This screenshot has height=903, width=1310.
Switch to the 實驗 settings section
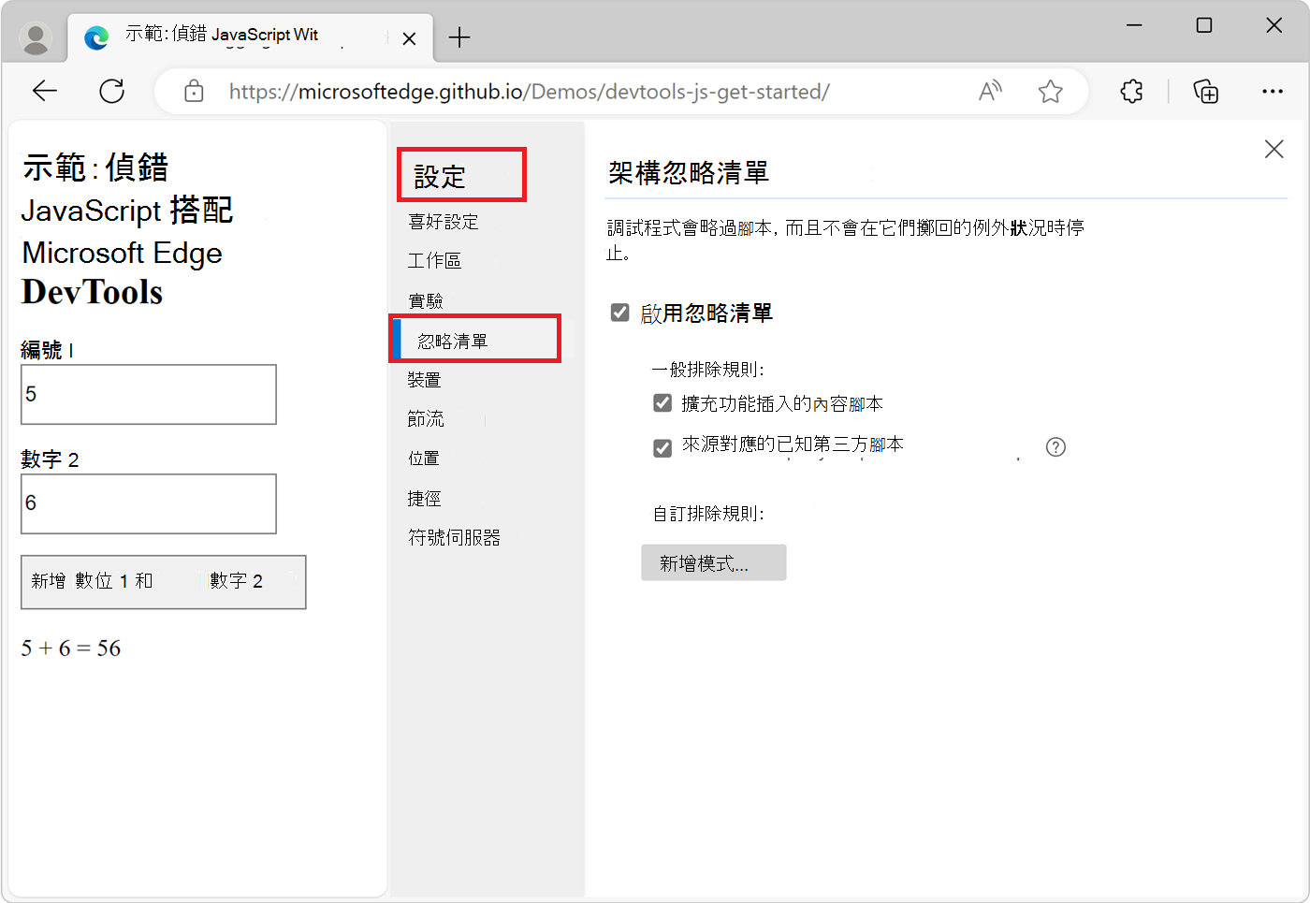pyautogui.click(x=427, y=299)
